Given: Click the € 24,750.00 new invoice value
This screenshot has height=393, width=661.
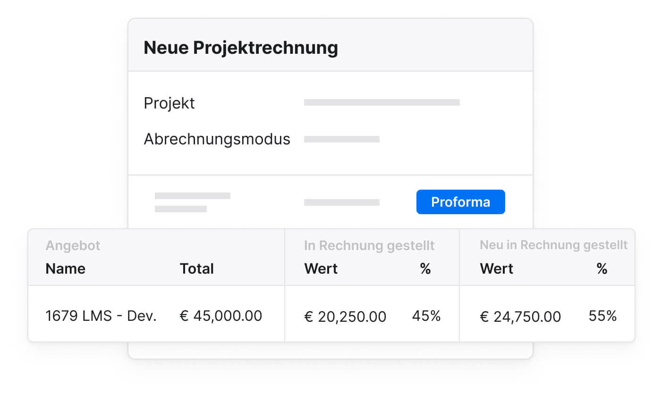Looking at the screenshot, I should tap(520, 317).
